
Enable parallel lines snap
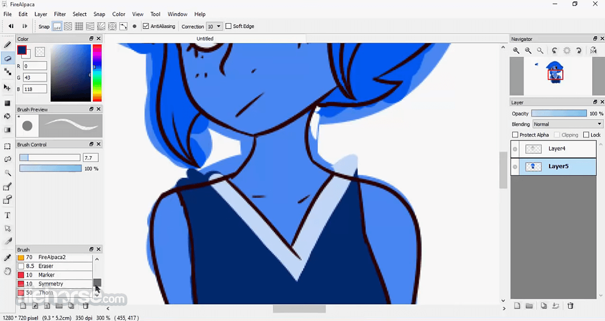click(68, 26)
